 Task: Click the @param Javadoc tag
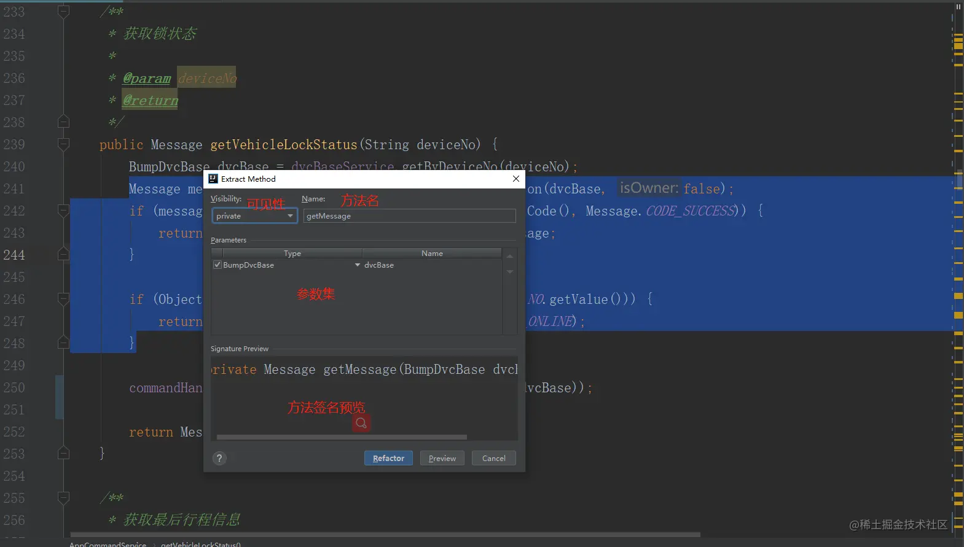147,78
